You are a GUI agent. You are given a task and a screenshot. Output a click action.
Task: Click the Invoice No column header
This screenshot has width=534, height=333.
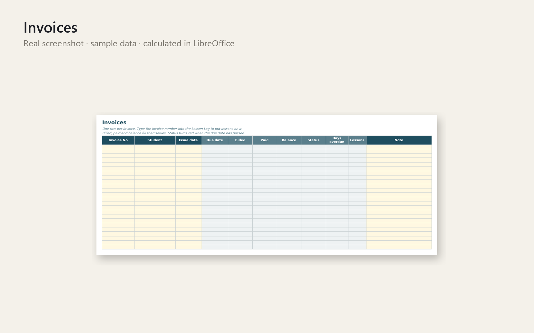point(118,140)
